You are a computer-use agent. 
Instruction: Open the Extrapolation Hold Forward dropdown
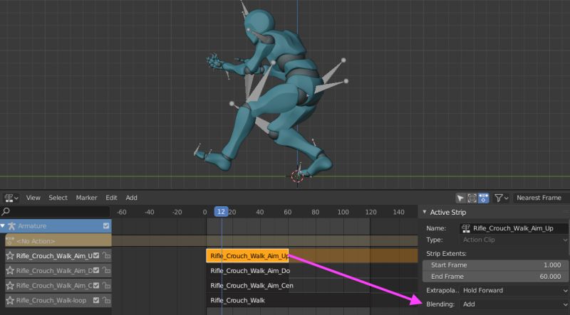514,290
